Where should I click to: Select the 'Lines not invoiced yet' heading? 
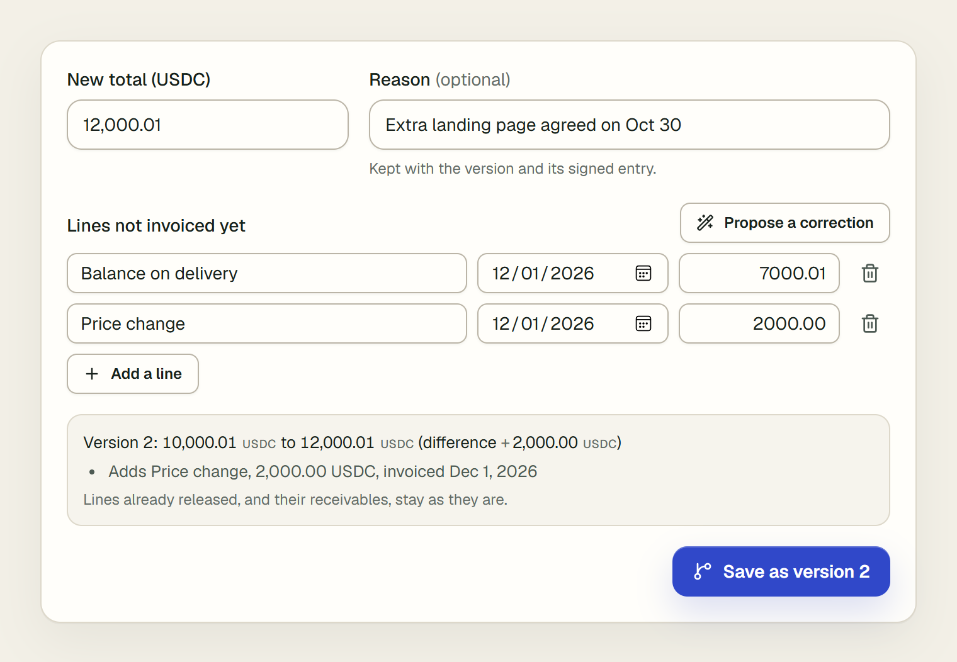tap(156, 225)
